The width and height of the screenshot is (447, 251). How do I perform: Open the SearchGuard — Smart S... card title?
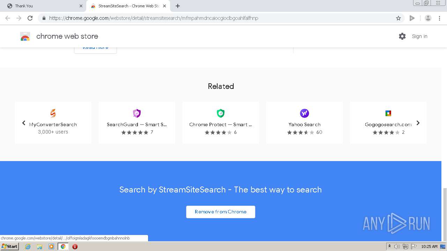click(137, 124)
